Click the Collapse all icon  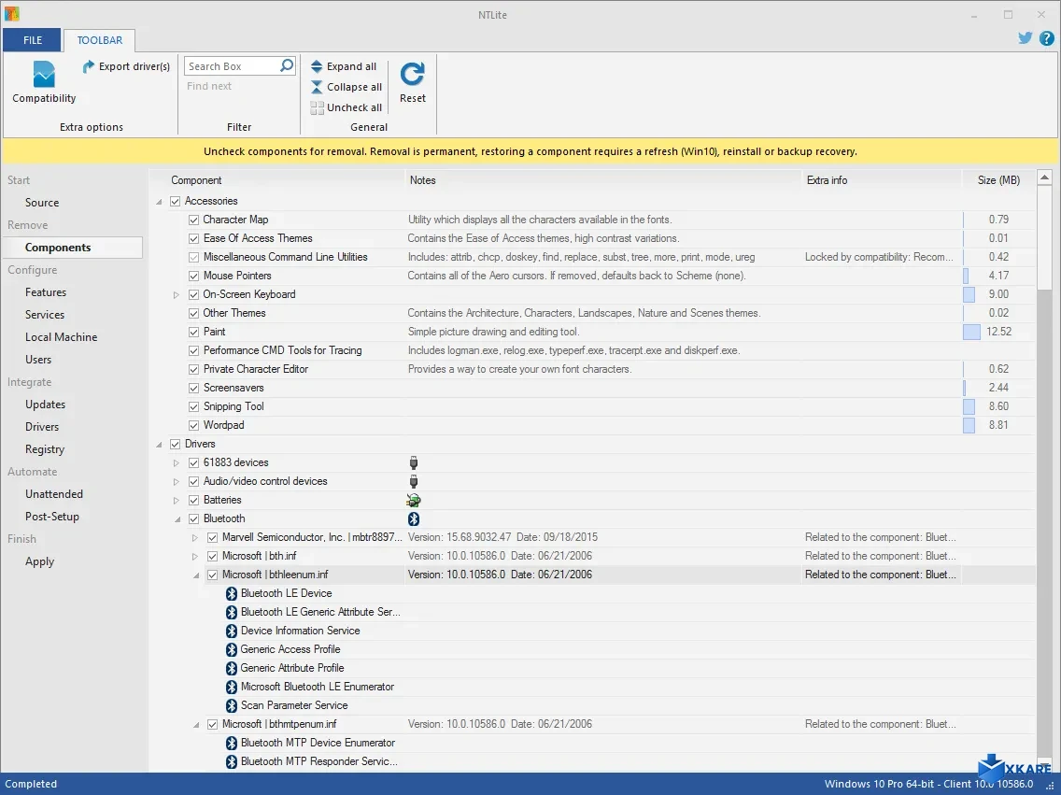pos(317,87)
